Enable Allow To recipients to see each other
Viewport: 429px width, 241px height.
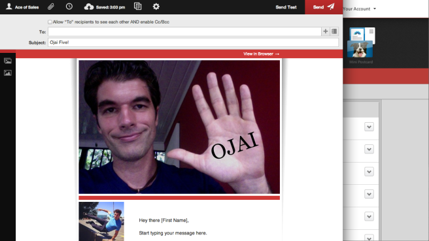(50, 22)
